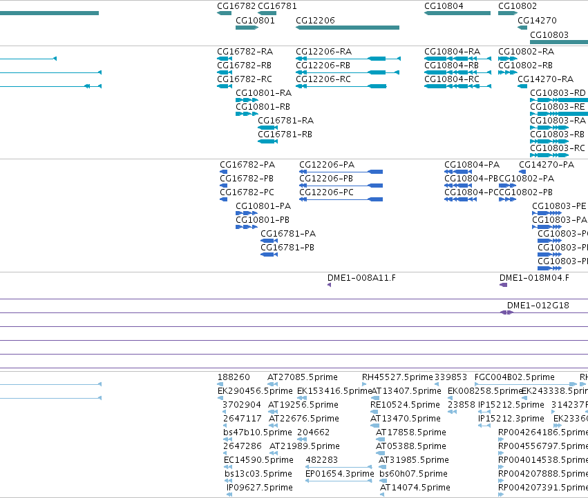The height and width of the screenshot is (498, 588).
Task: Select transcript CG16781-RB
Action: click(285, 135)
